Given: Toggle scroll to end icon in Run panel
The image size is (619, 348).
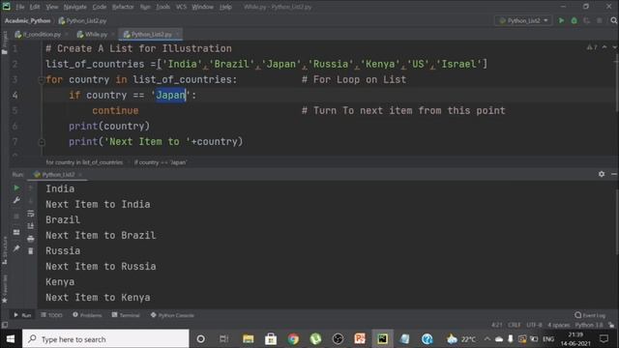Looking at the screenshot, I should [31, 226].
